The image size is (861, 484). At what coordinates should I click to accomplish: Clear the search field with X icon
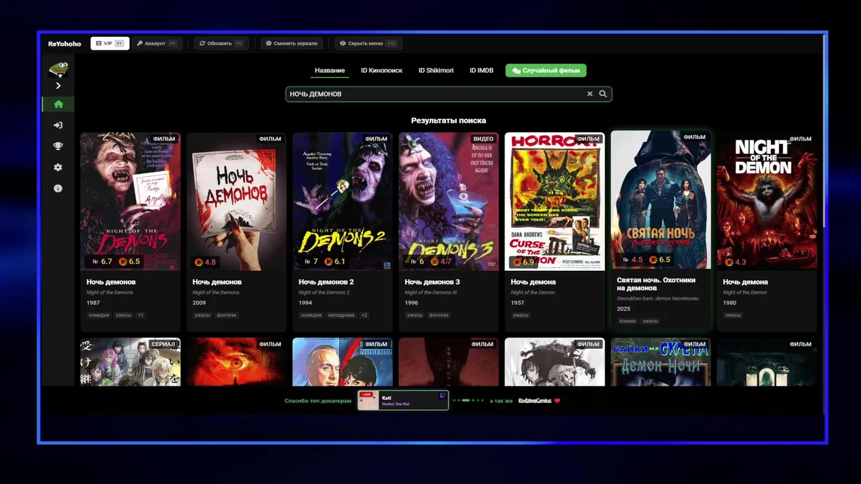590,94
